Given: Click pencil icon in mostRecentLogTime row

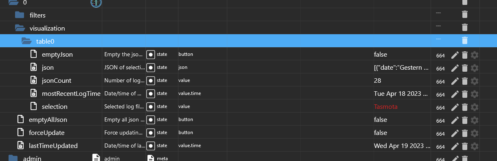Looking at the screenshot, I should click(x=455, y=94).
